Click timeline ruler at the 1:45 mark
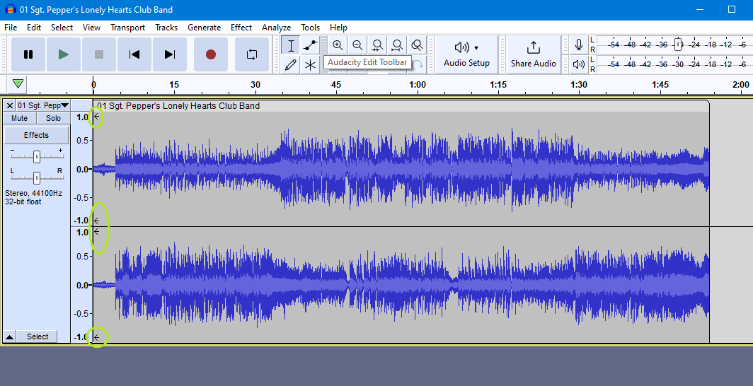Screen dimensions: 753x386 660,85
